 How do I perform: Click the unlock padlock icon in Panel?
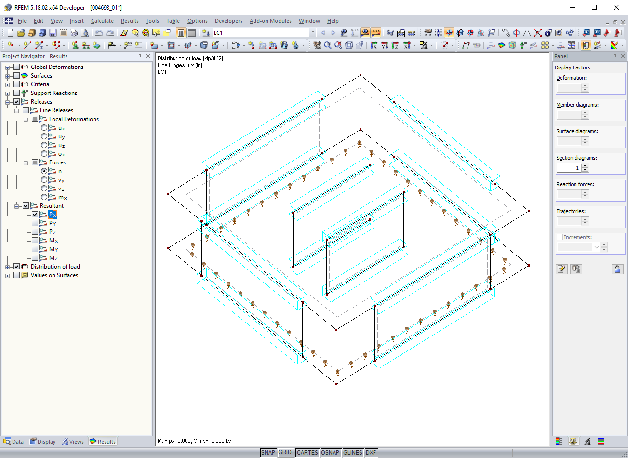coord(617,269)
